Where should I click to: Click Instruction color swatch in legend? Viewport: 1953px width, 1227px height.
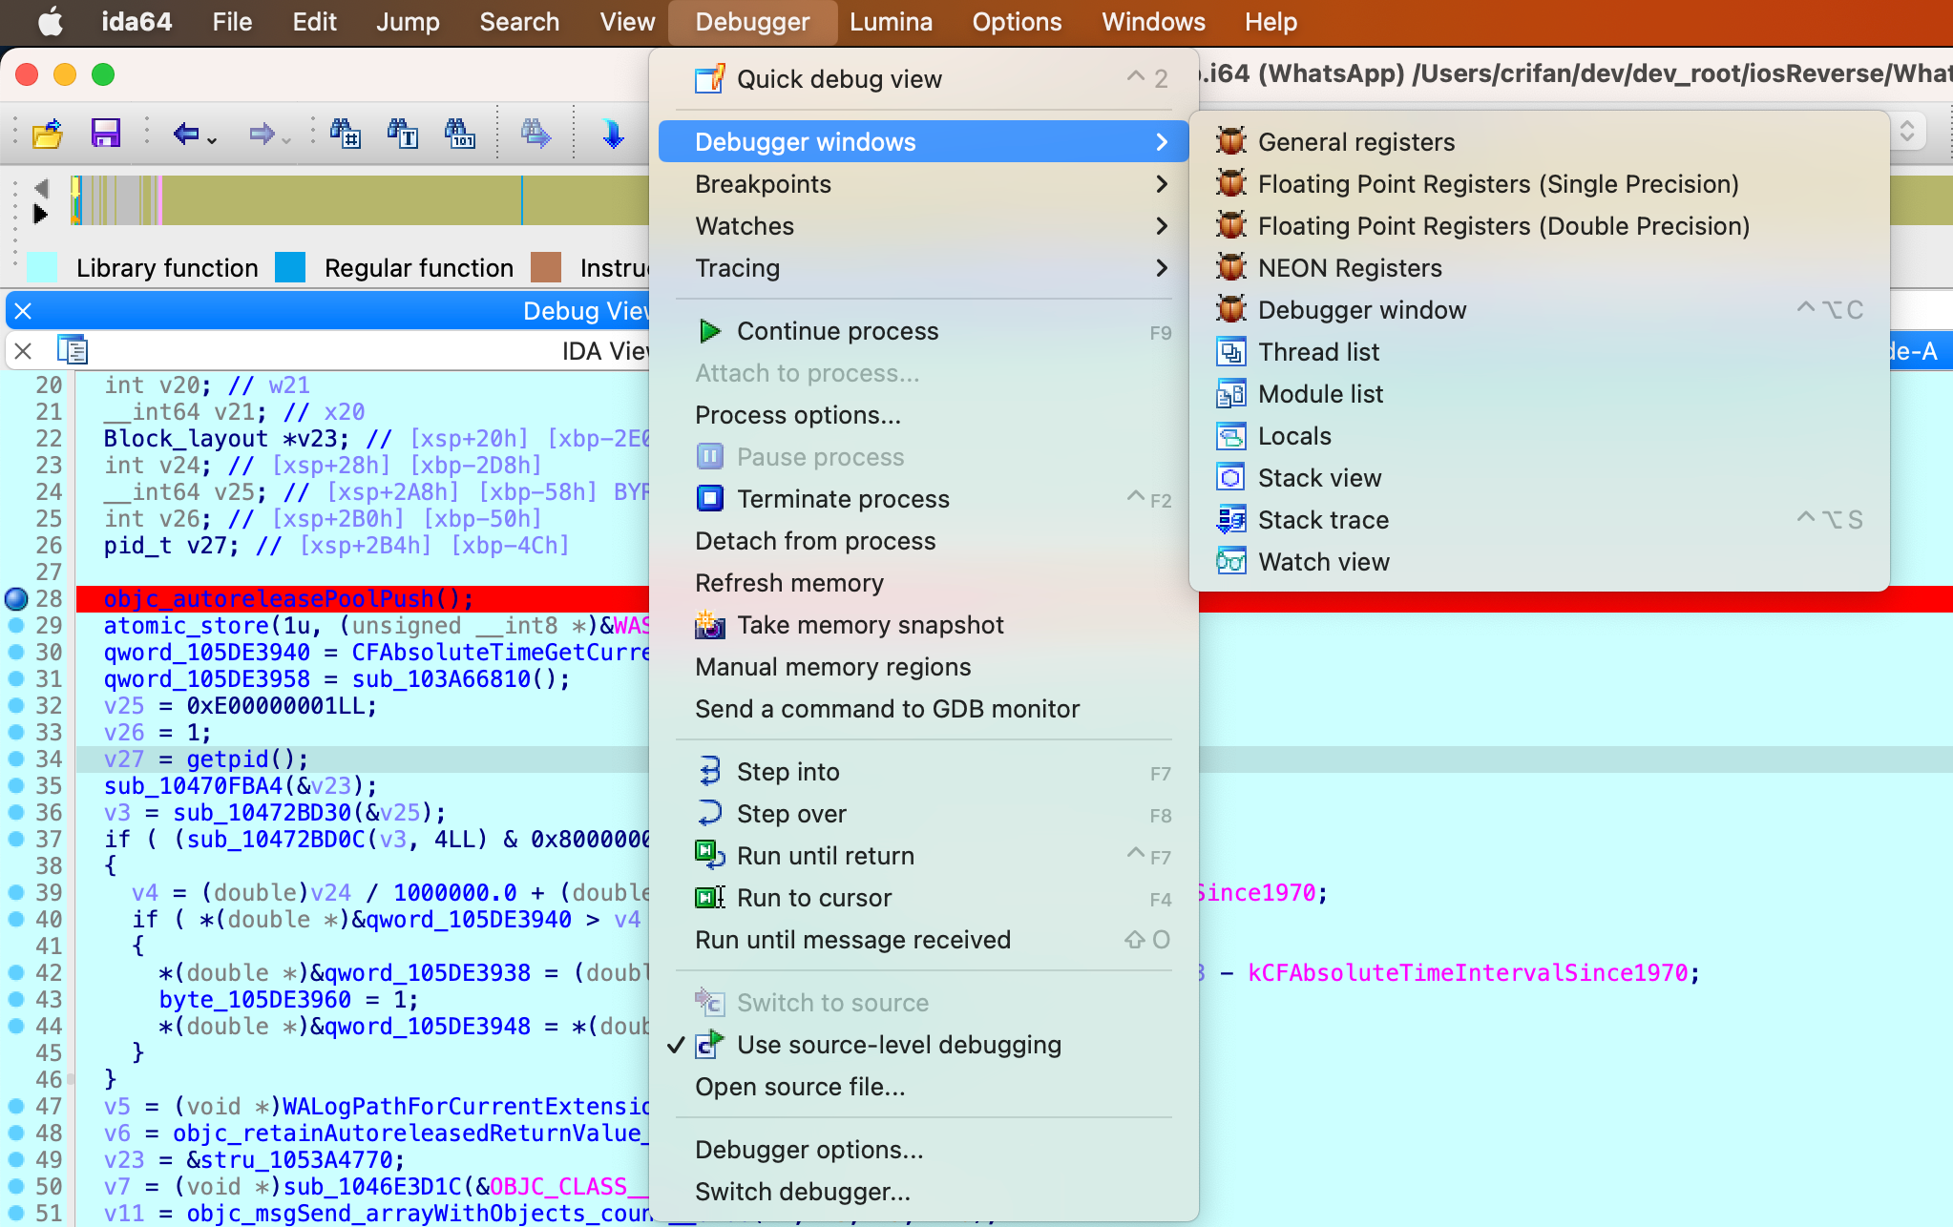click(546, 268)
